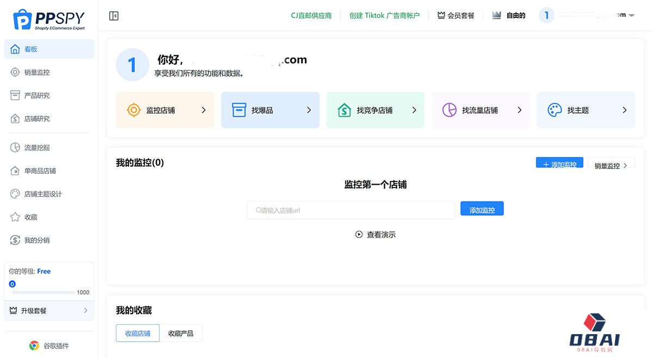Open the 找爆品 shortcut card
Screen dimensions: 653x358
tap(270, 110)
